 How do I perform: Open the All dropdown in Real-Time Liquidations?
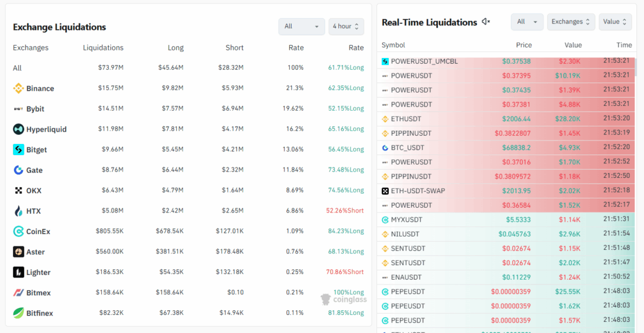[x=527, y=22]
